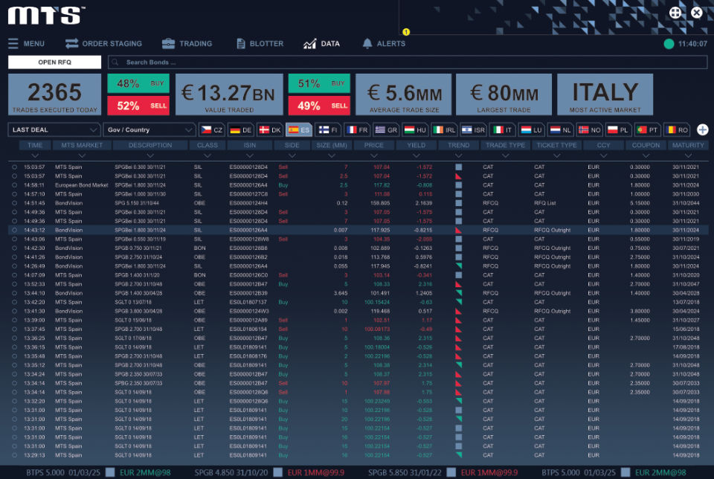Click the 48% BUY green bar
The width and height of the screenshot is (714, 479).
pos(138,83)
